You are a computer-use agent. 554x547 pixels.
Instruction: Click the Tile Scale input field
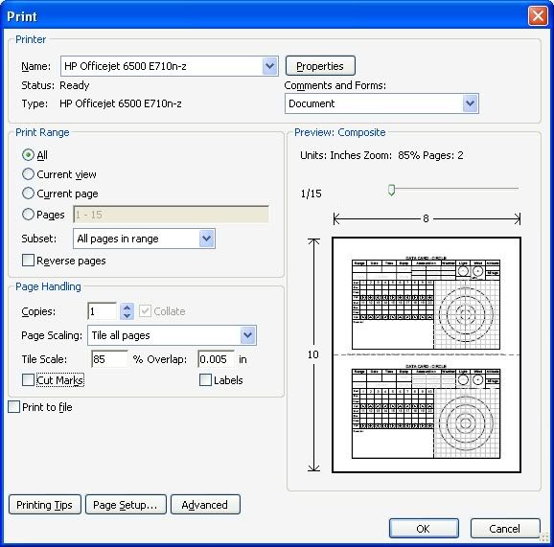point(109,359)
